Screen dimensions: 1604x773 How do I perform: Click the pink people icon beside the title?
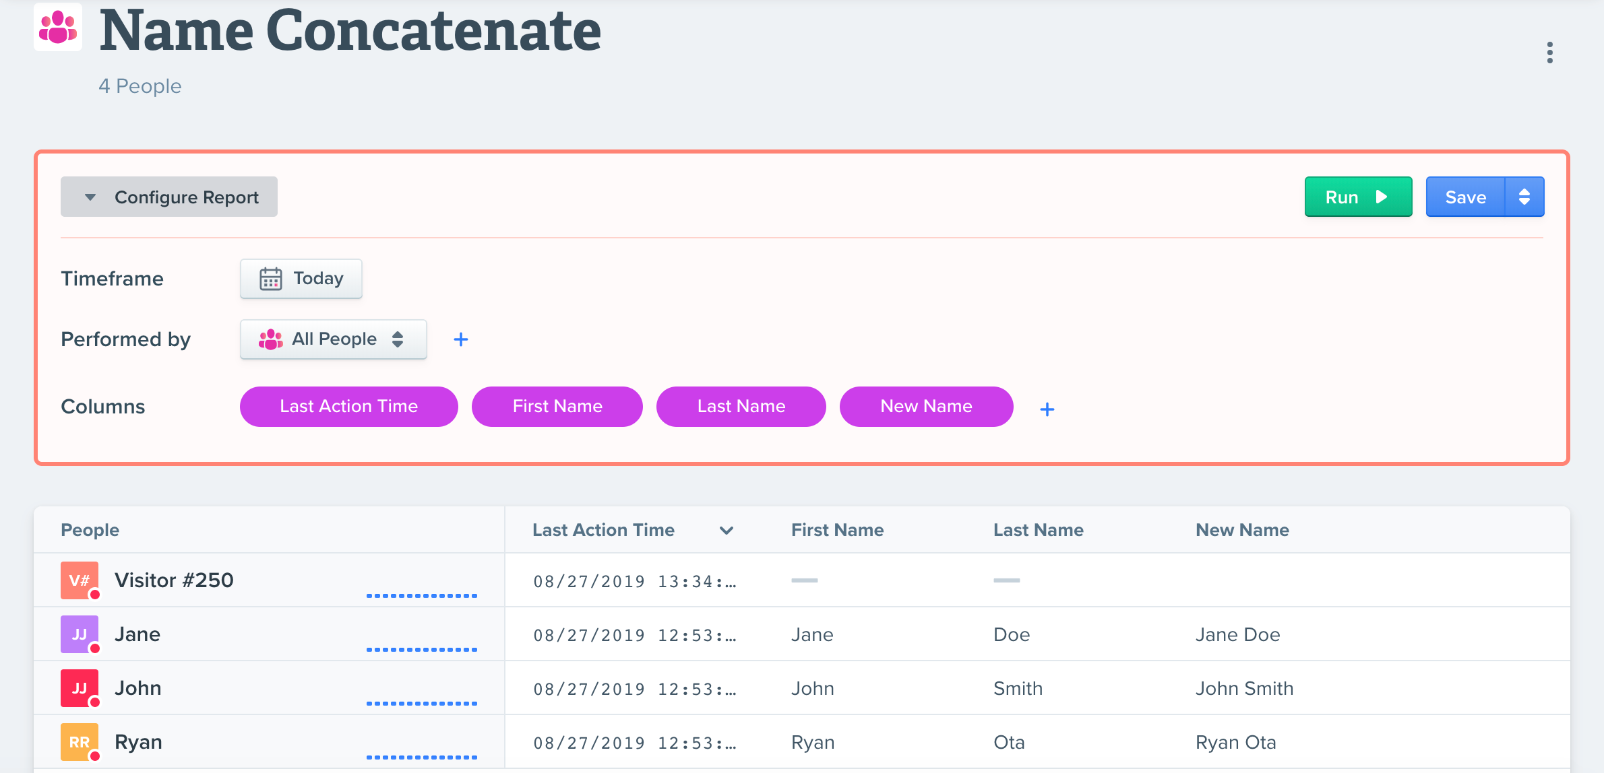58,28
